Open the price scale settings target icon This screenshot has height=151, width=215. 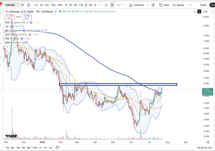pos(208,142)
